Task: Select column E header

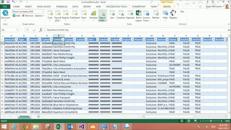Action: pos(58,36)
